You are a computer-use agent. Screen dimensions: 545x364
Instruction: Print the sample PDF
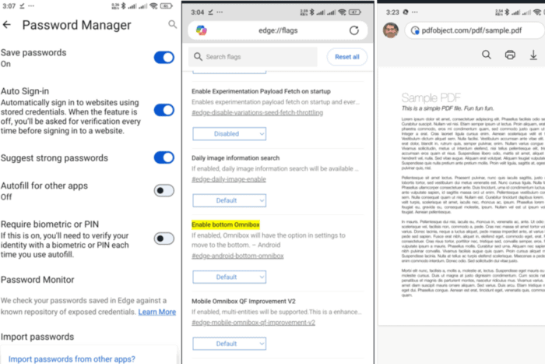(510, 55)
